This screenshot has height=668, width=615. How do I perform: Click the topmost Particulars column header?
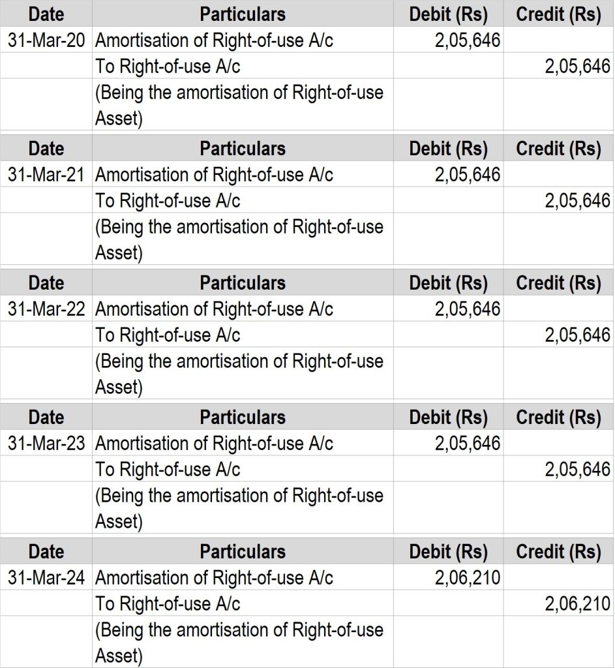(243, 14)
